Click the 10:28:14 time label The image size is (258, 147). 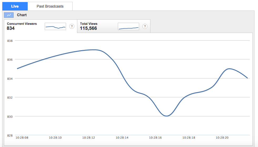[122, 138]
